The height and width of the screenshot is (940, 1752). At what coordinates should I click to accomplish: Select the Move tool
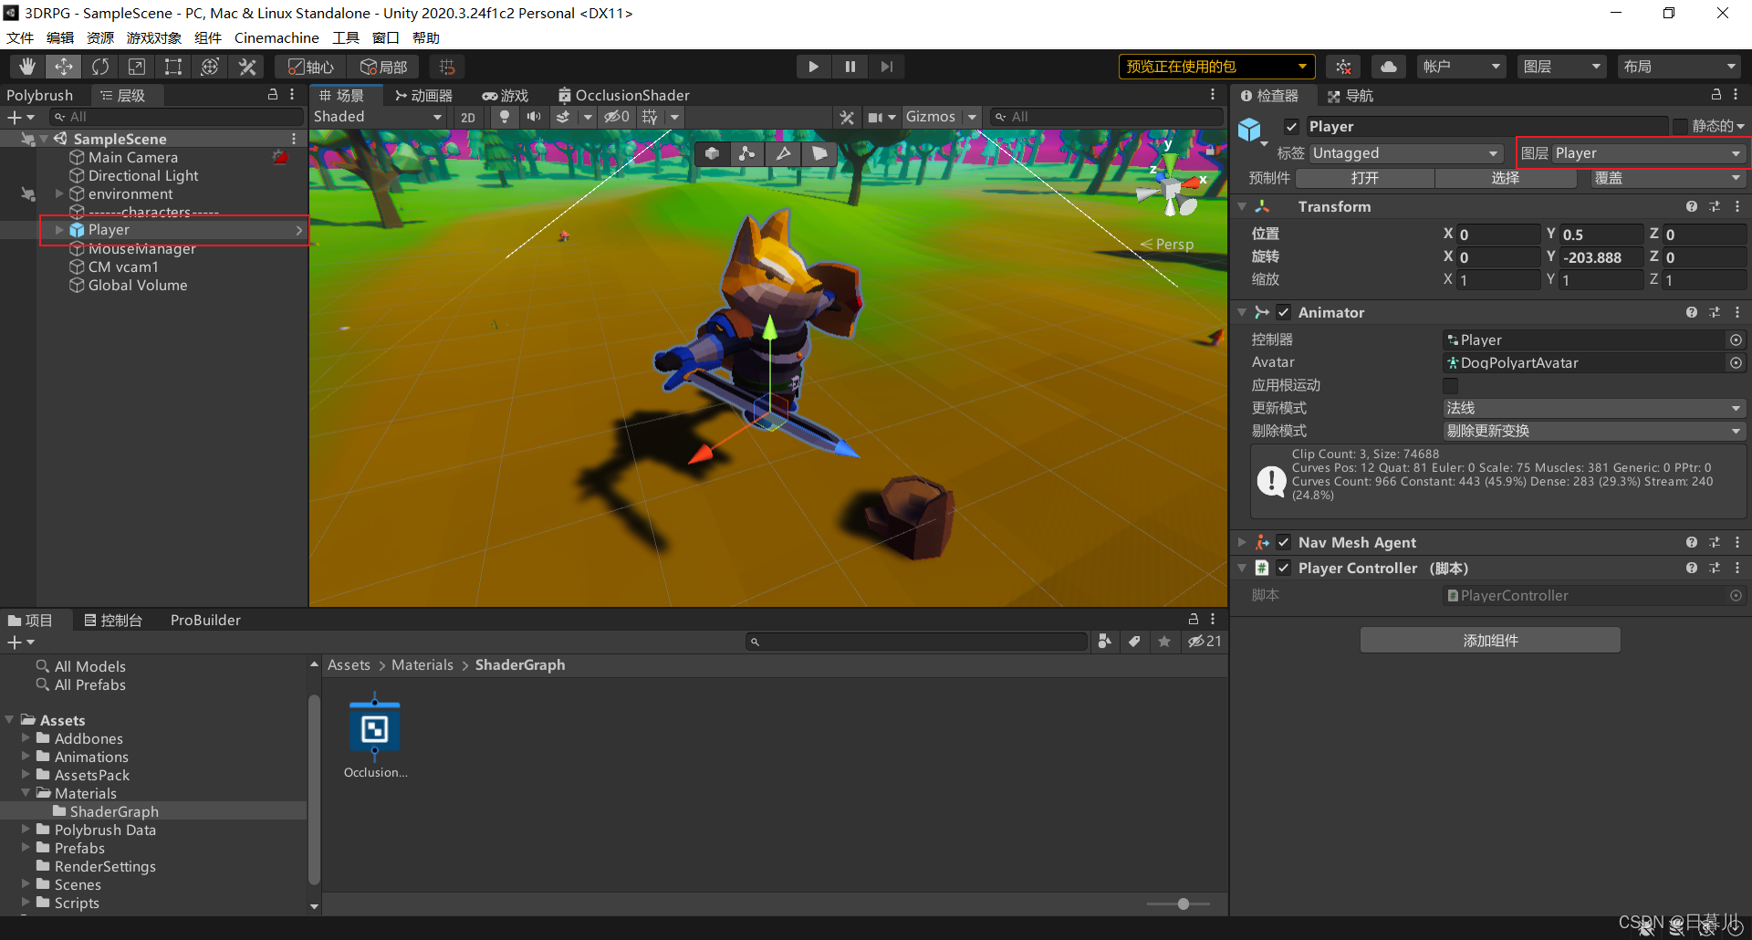pos(64,67)
